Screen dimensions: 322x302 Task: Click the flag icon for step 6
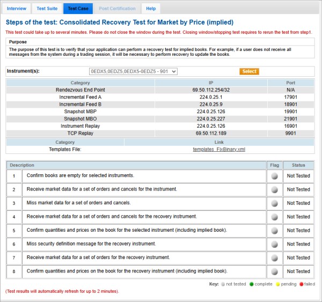point(274,244)
